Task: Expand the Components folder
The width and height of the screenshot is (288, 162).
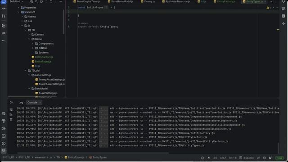Action: pyautogui.click(x=33, y=44)
